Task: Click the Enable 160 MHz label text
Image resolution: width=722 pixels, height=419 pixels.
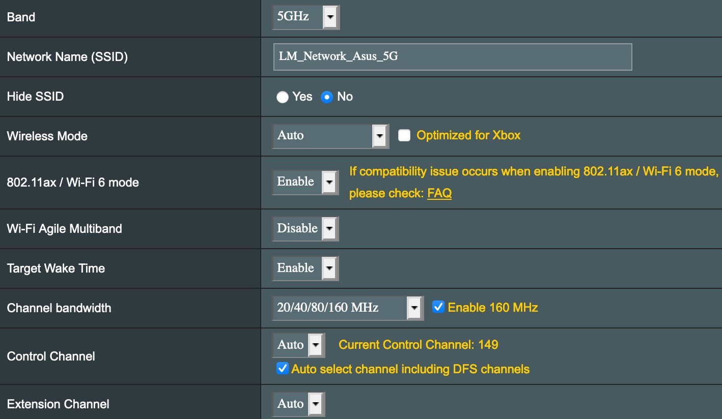Action: click(492, 308)
